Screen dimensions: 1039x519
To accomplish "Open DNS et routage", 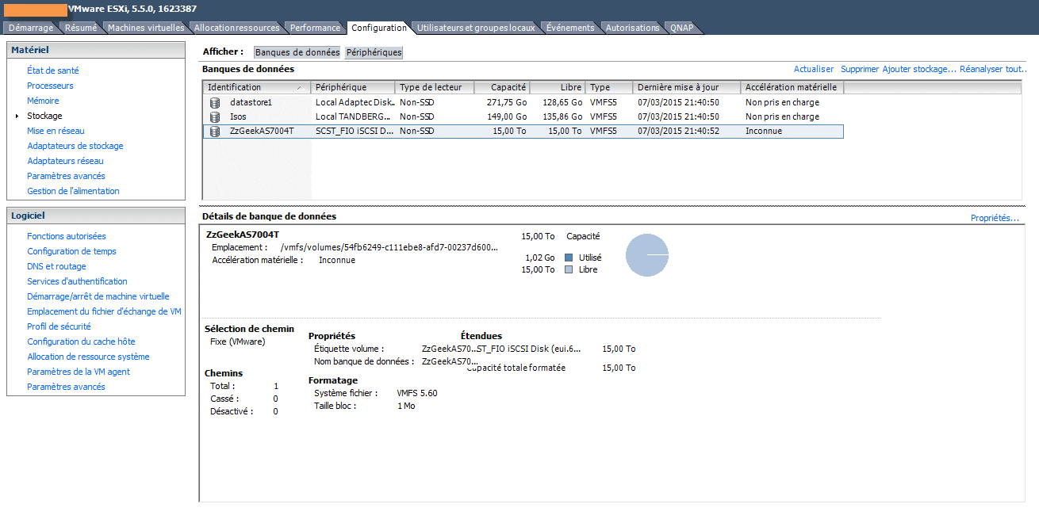I will (x=56, y=266).
